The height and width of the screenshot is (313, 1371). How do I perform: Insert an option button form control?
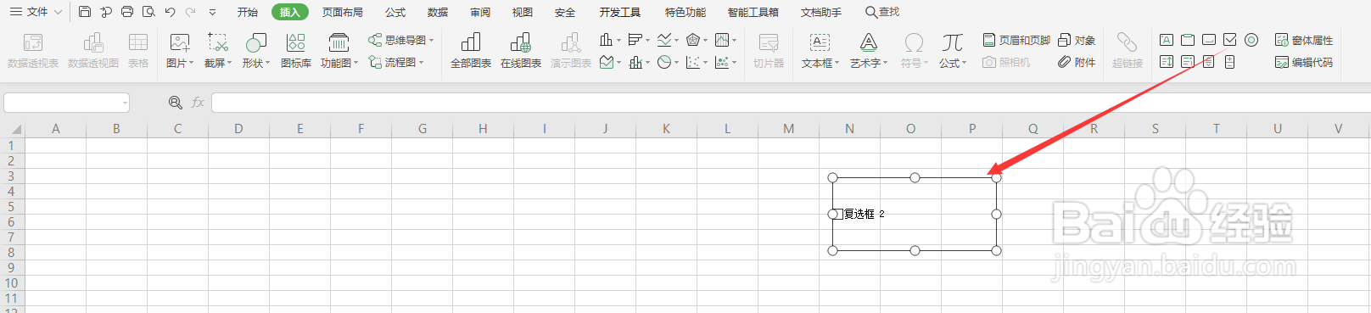[x=1251, y=40]
